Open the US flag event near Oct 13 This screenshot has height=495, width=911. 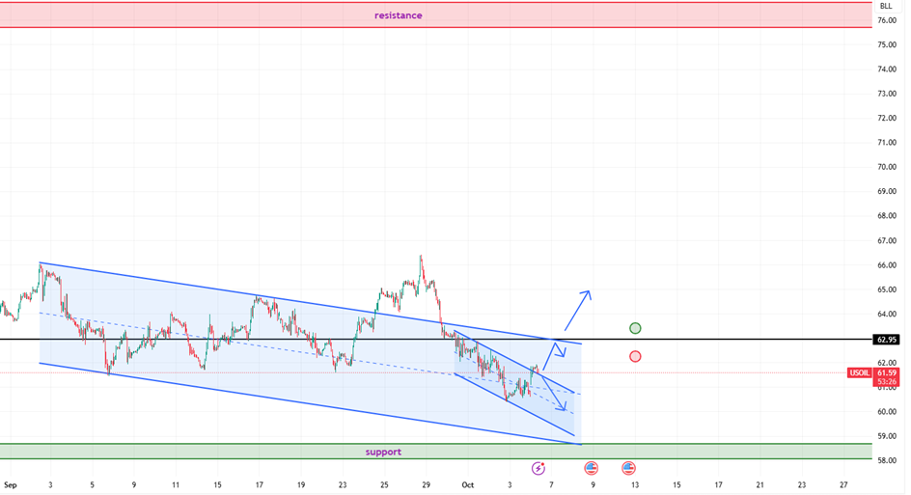pos(628,469)
